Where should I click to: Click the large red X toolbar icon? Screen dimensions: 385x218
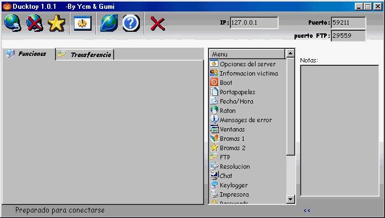157,24
